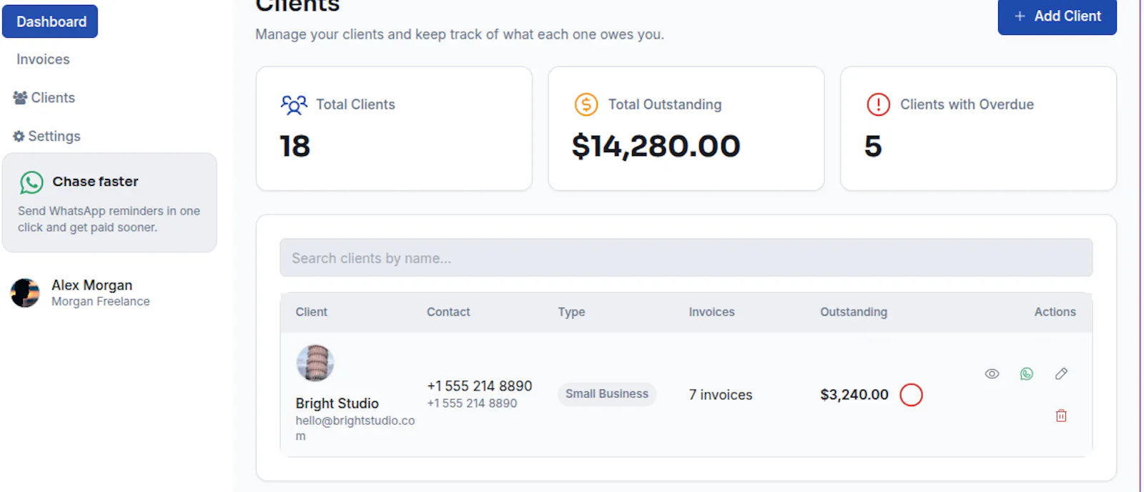Click Alex Morgan's profile avatar

25,293
